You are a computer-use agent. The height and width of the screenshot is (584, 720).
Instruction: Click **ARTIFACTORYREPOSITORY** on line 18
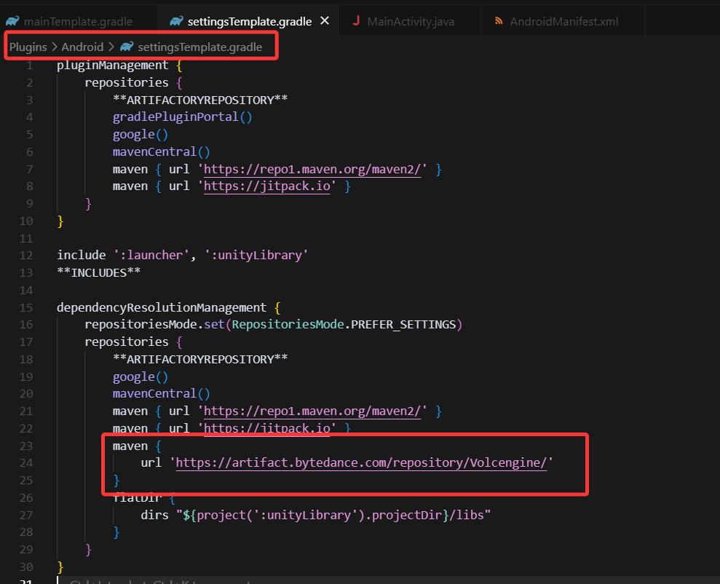[200, 359]
